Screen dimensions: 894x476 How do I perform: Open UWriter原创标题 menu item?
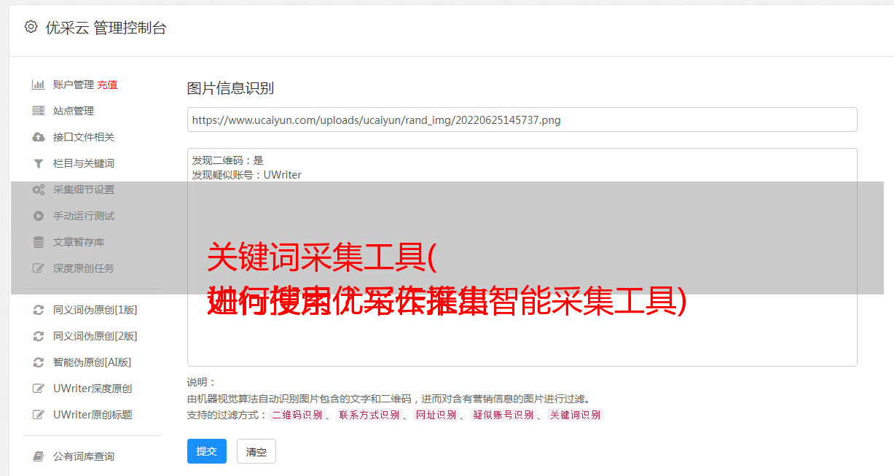[93, 415]
